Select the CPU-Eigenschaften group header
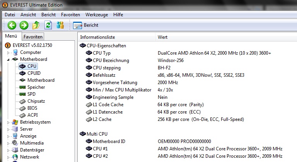 coord(103,46)
